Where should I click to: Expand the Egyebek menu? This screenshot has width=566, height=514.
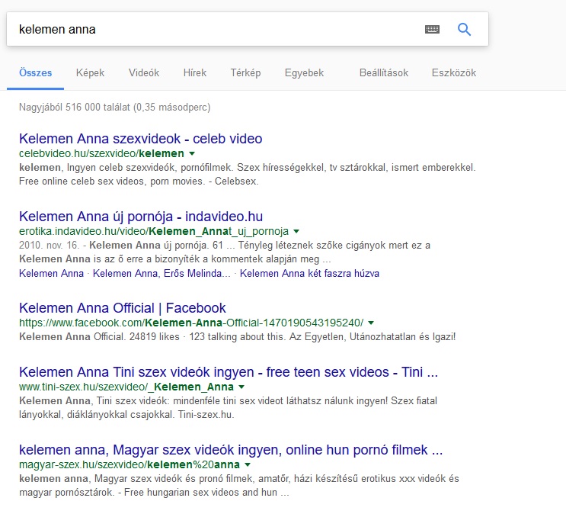(304, 73)
